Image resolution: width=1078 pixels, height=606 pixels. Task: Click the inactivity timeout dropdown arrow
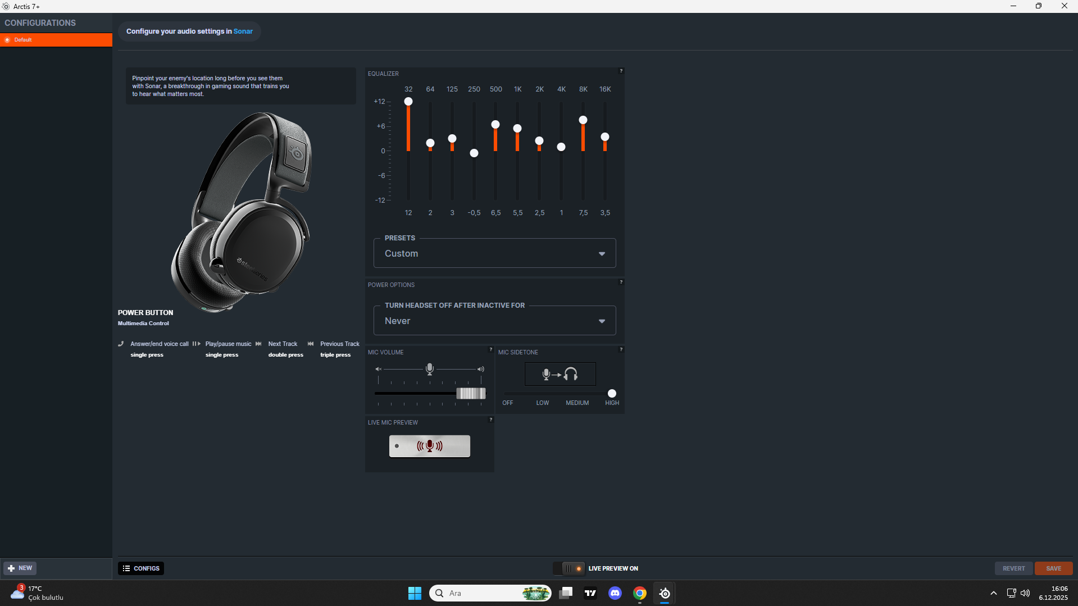pos(602,321)
